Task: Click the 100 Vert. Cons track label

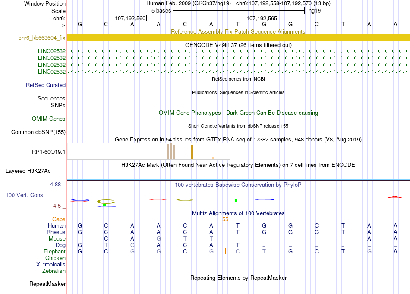Action: coord(24,195)
